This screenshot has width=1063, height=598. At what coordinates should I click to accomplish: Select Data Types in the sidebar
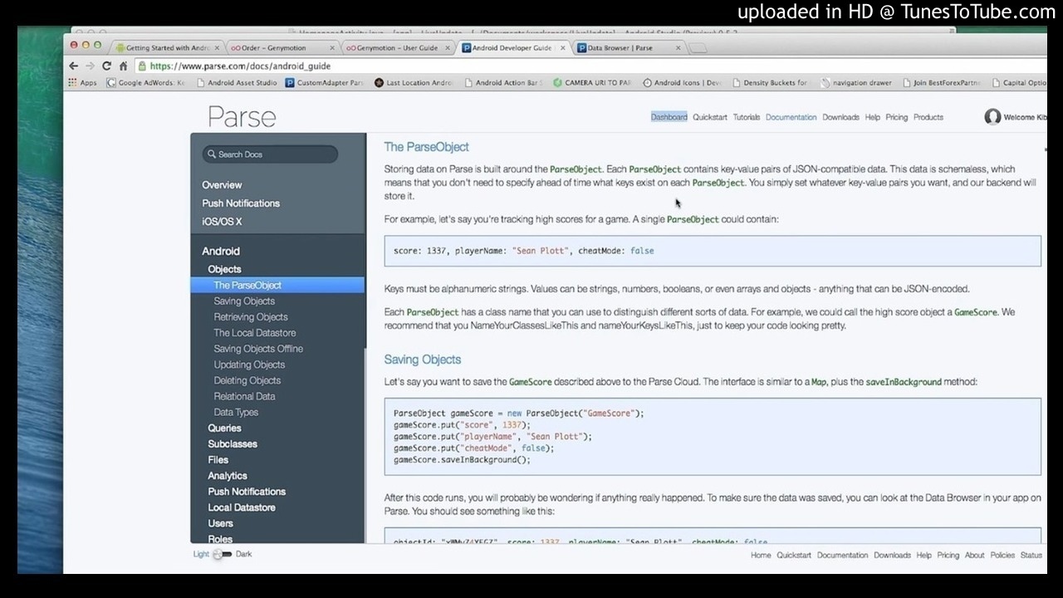pyautogui.click(x=236, y=412)
